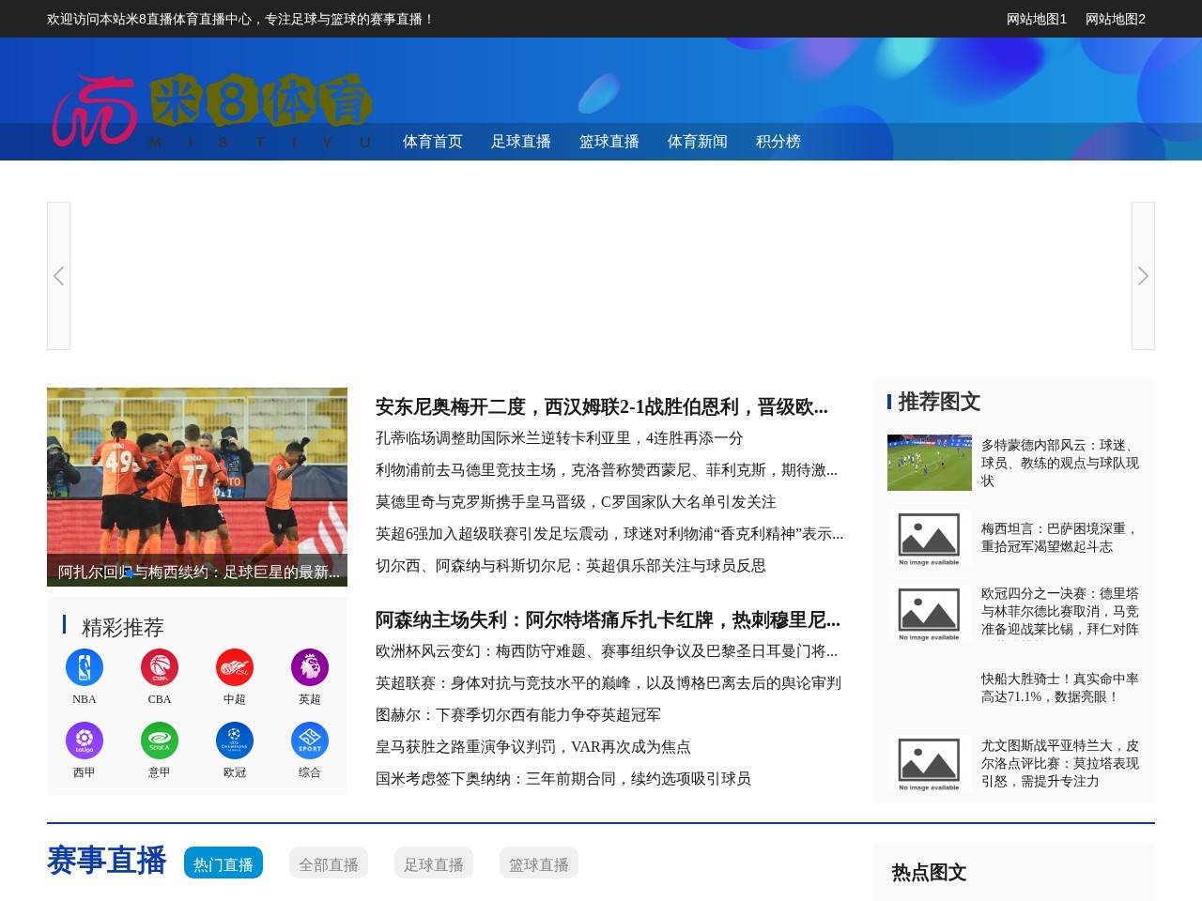Screen dimensions: 1202x901
Task: Open the 西甲 LaLiga icon
Action: pos(85,741)
